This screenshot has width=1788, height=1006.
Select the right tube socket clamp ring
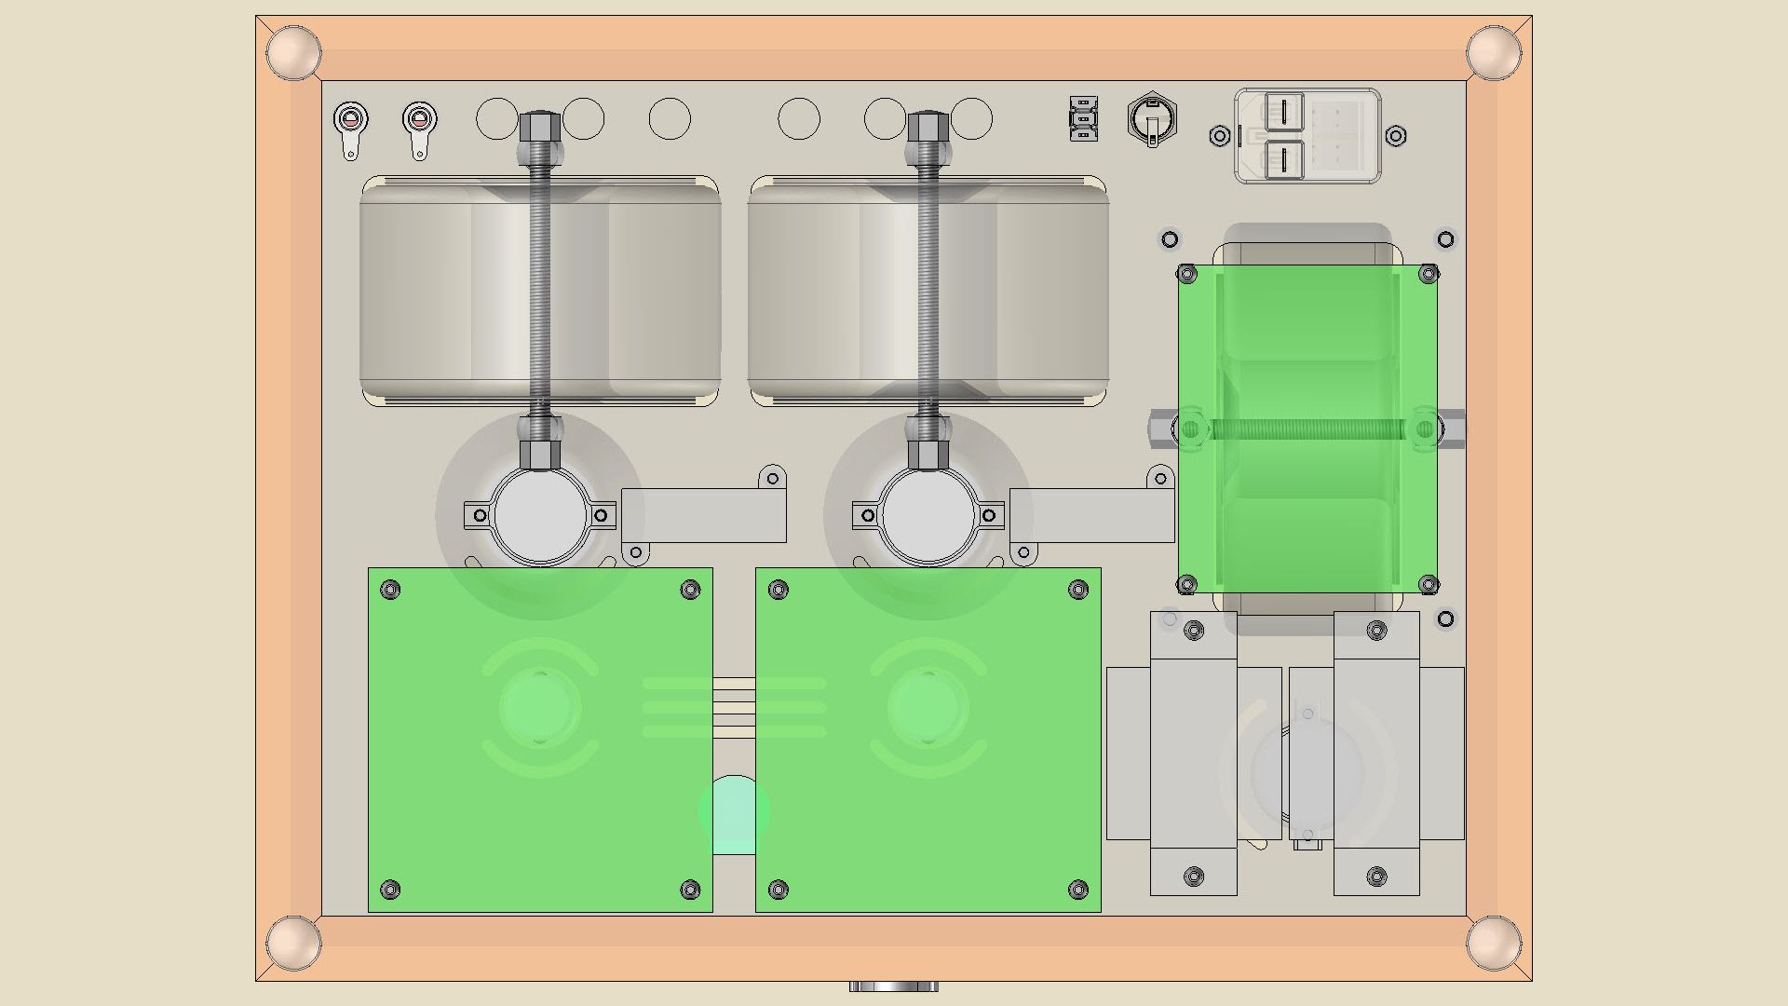click(928, 515)
